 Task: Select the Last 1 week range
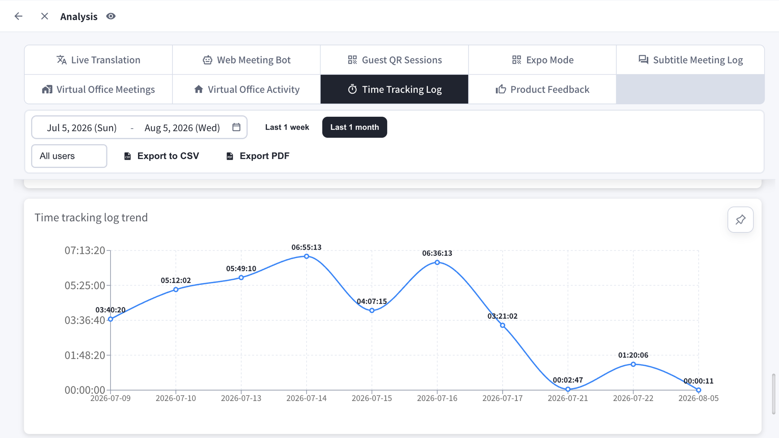pyautogui.click(x=287, y=127)
